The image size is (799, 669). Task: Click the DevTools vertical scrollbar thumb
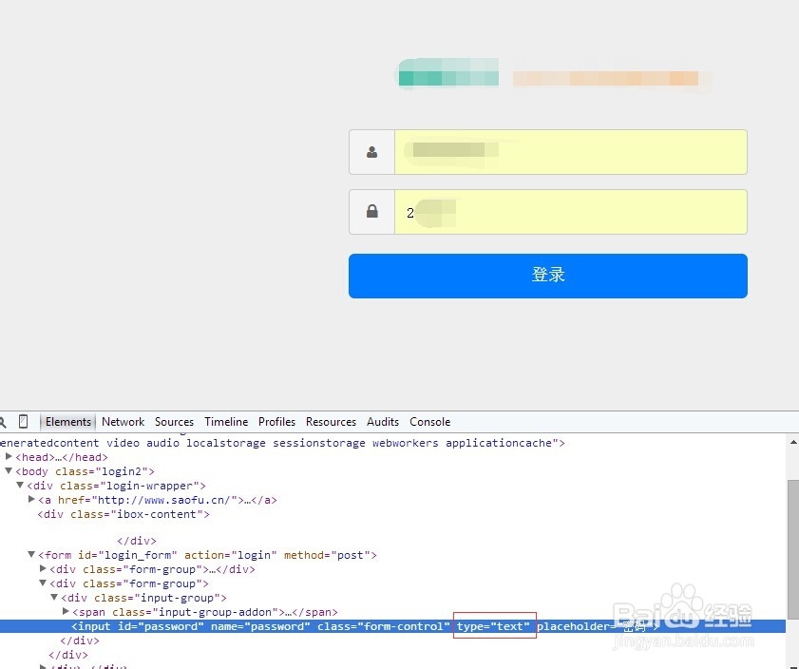(793, 548)
